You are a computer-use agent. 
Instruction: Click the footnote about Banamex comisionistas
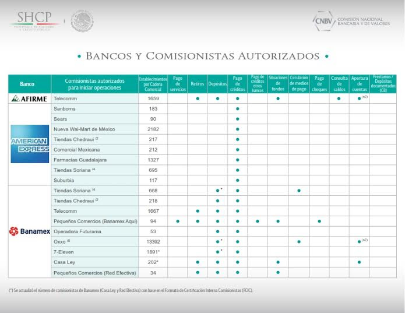pyautogui.click(x=131, y=290)
